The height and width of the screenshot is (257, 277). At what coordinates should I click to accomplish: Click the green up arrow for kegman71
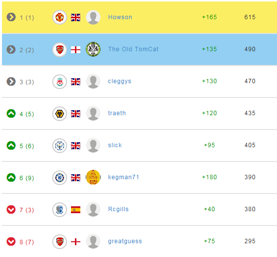11,178
